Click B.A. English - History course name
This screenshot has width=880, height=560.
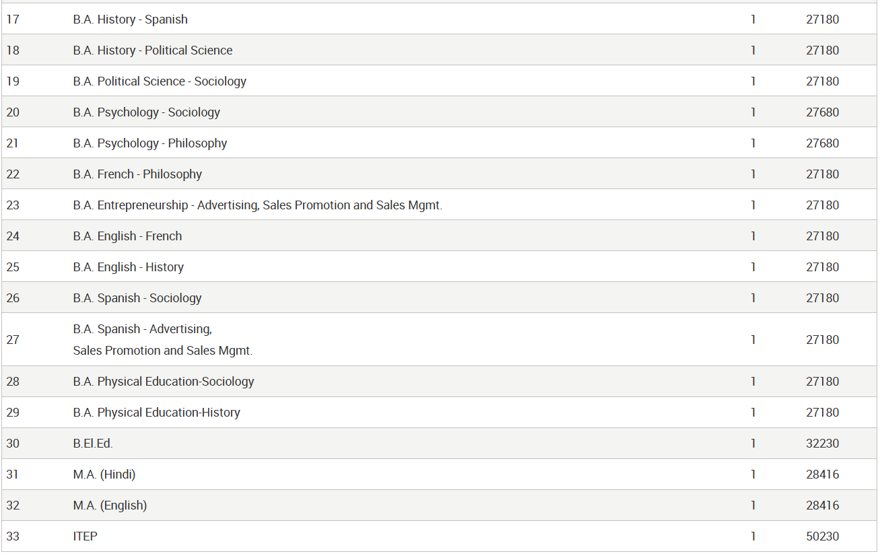(128, 267)
